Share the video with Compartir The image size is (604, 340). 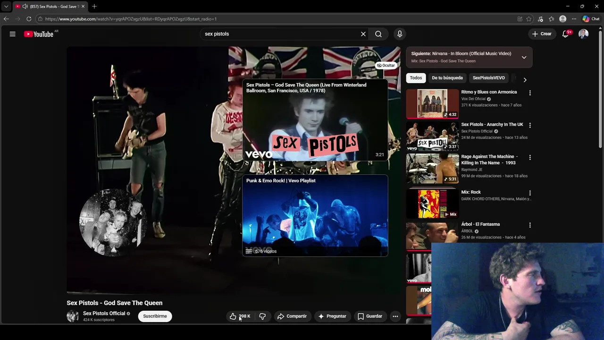(x=292, y=316)
